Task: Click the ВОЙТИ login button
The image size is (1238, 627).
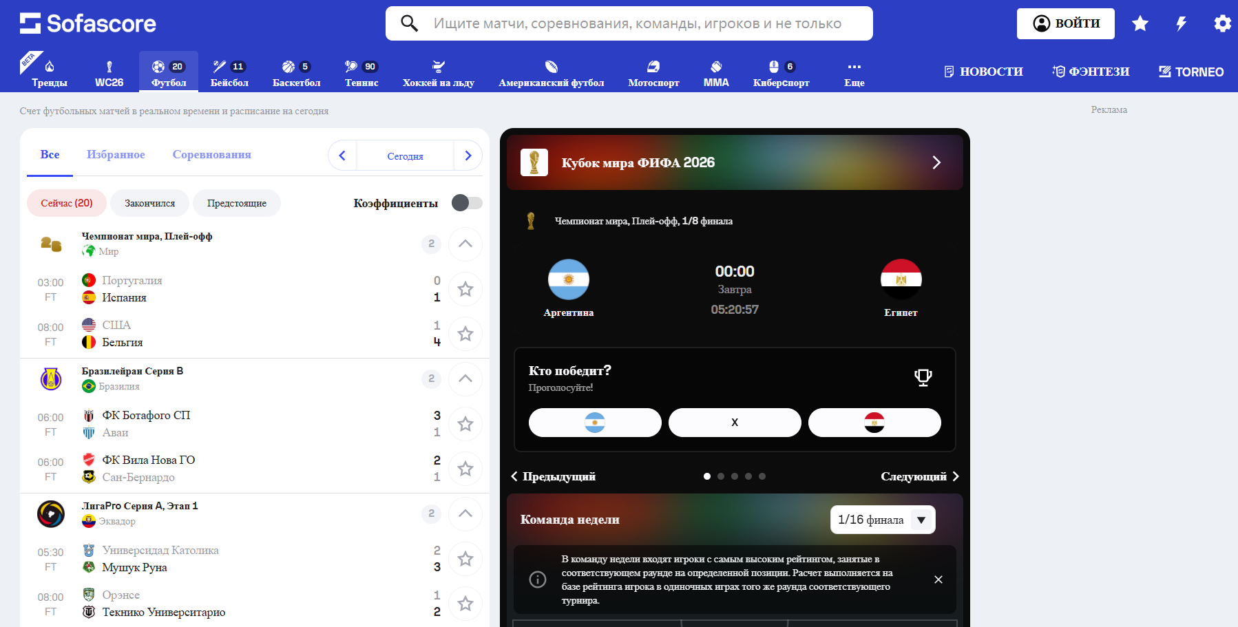Action: [x=1065, y=23]
